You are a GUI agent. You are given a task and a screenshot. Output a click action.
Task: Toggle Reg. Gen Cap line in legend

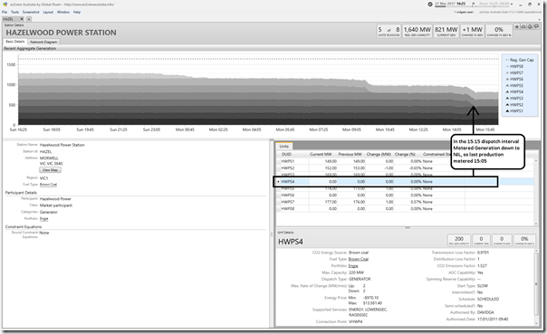(520, 60)
